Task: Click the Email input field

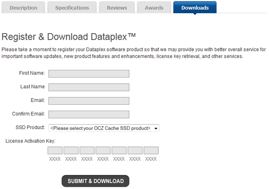Action: click(89, 101)
